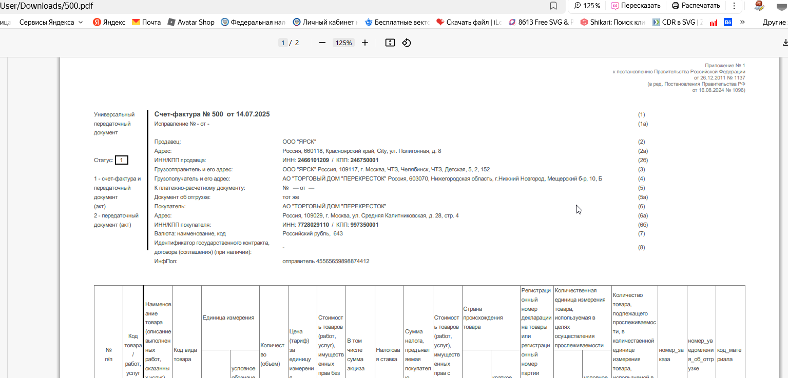Open the Личный кабинет bookmark
This screenshot has width=788, height=378.
[x=325, y=22]
